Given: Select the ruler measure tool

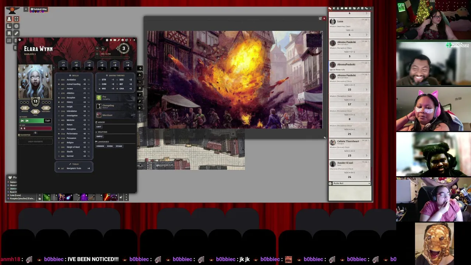Looking at the screenshot, I should [x=16, y=33].
